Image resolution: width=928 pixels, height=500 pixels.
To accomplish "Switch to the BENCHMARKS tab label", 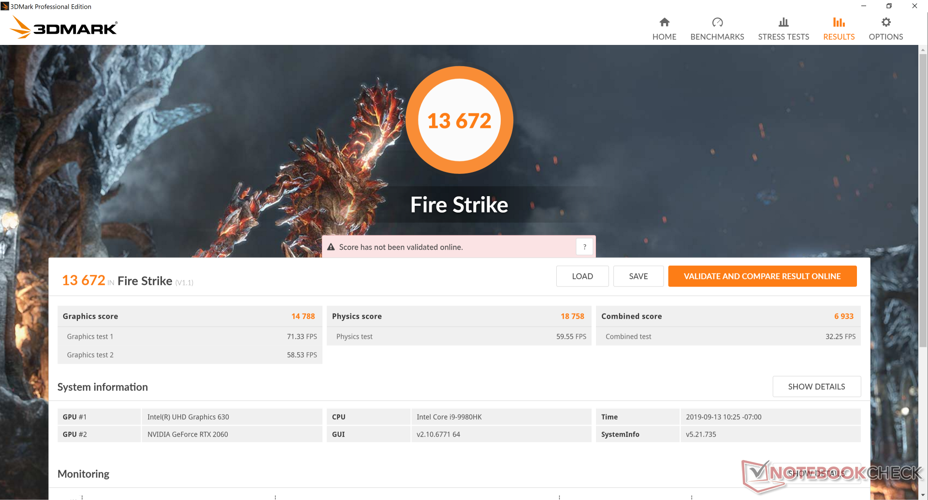I will pyautogui.click(x=717, y=37).
